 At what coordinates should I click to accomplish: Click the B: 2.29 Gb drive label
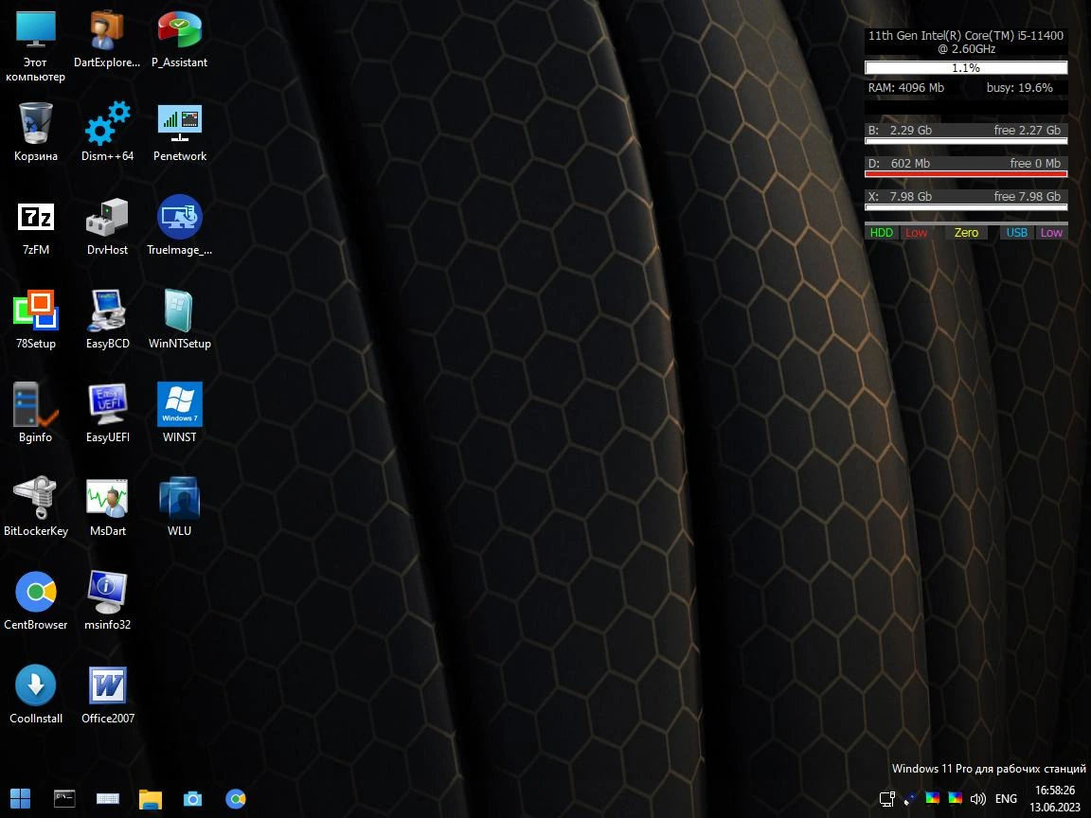tap(900, 130)
